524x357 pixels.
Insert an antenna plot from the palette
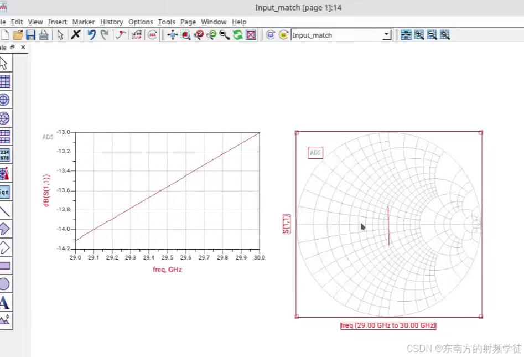click(x=5, y=173)
